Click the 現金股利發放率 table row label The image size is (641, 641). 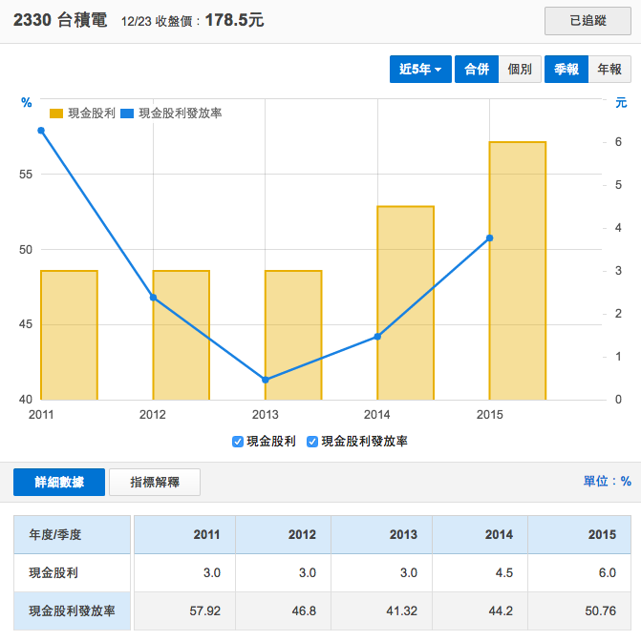pyautogui.click(x=73, y=610)
